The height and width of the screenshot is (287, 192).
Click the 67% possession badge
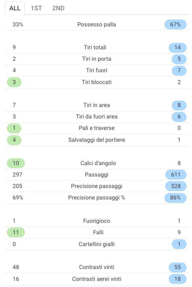coord(175,25)
